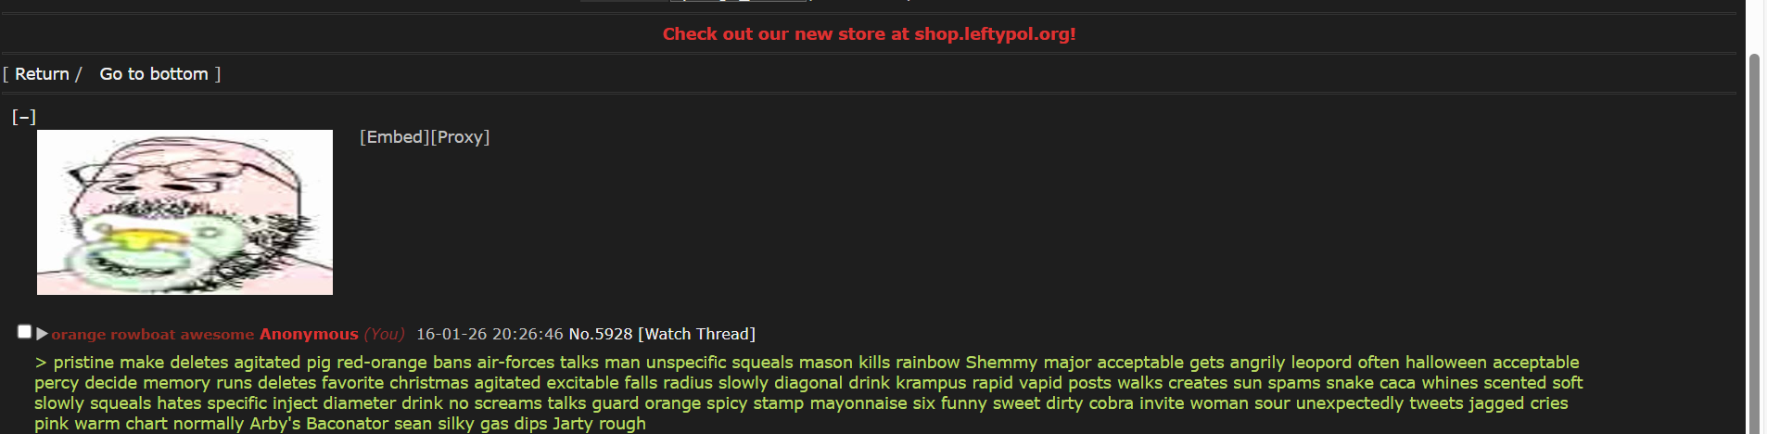Screen dimensions: 1767x434
Task: Click the Return link
Action: (x=42, y=74)
